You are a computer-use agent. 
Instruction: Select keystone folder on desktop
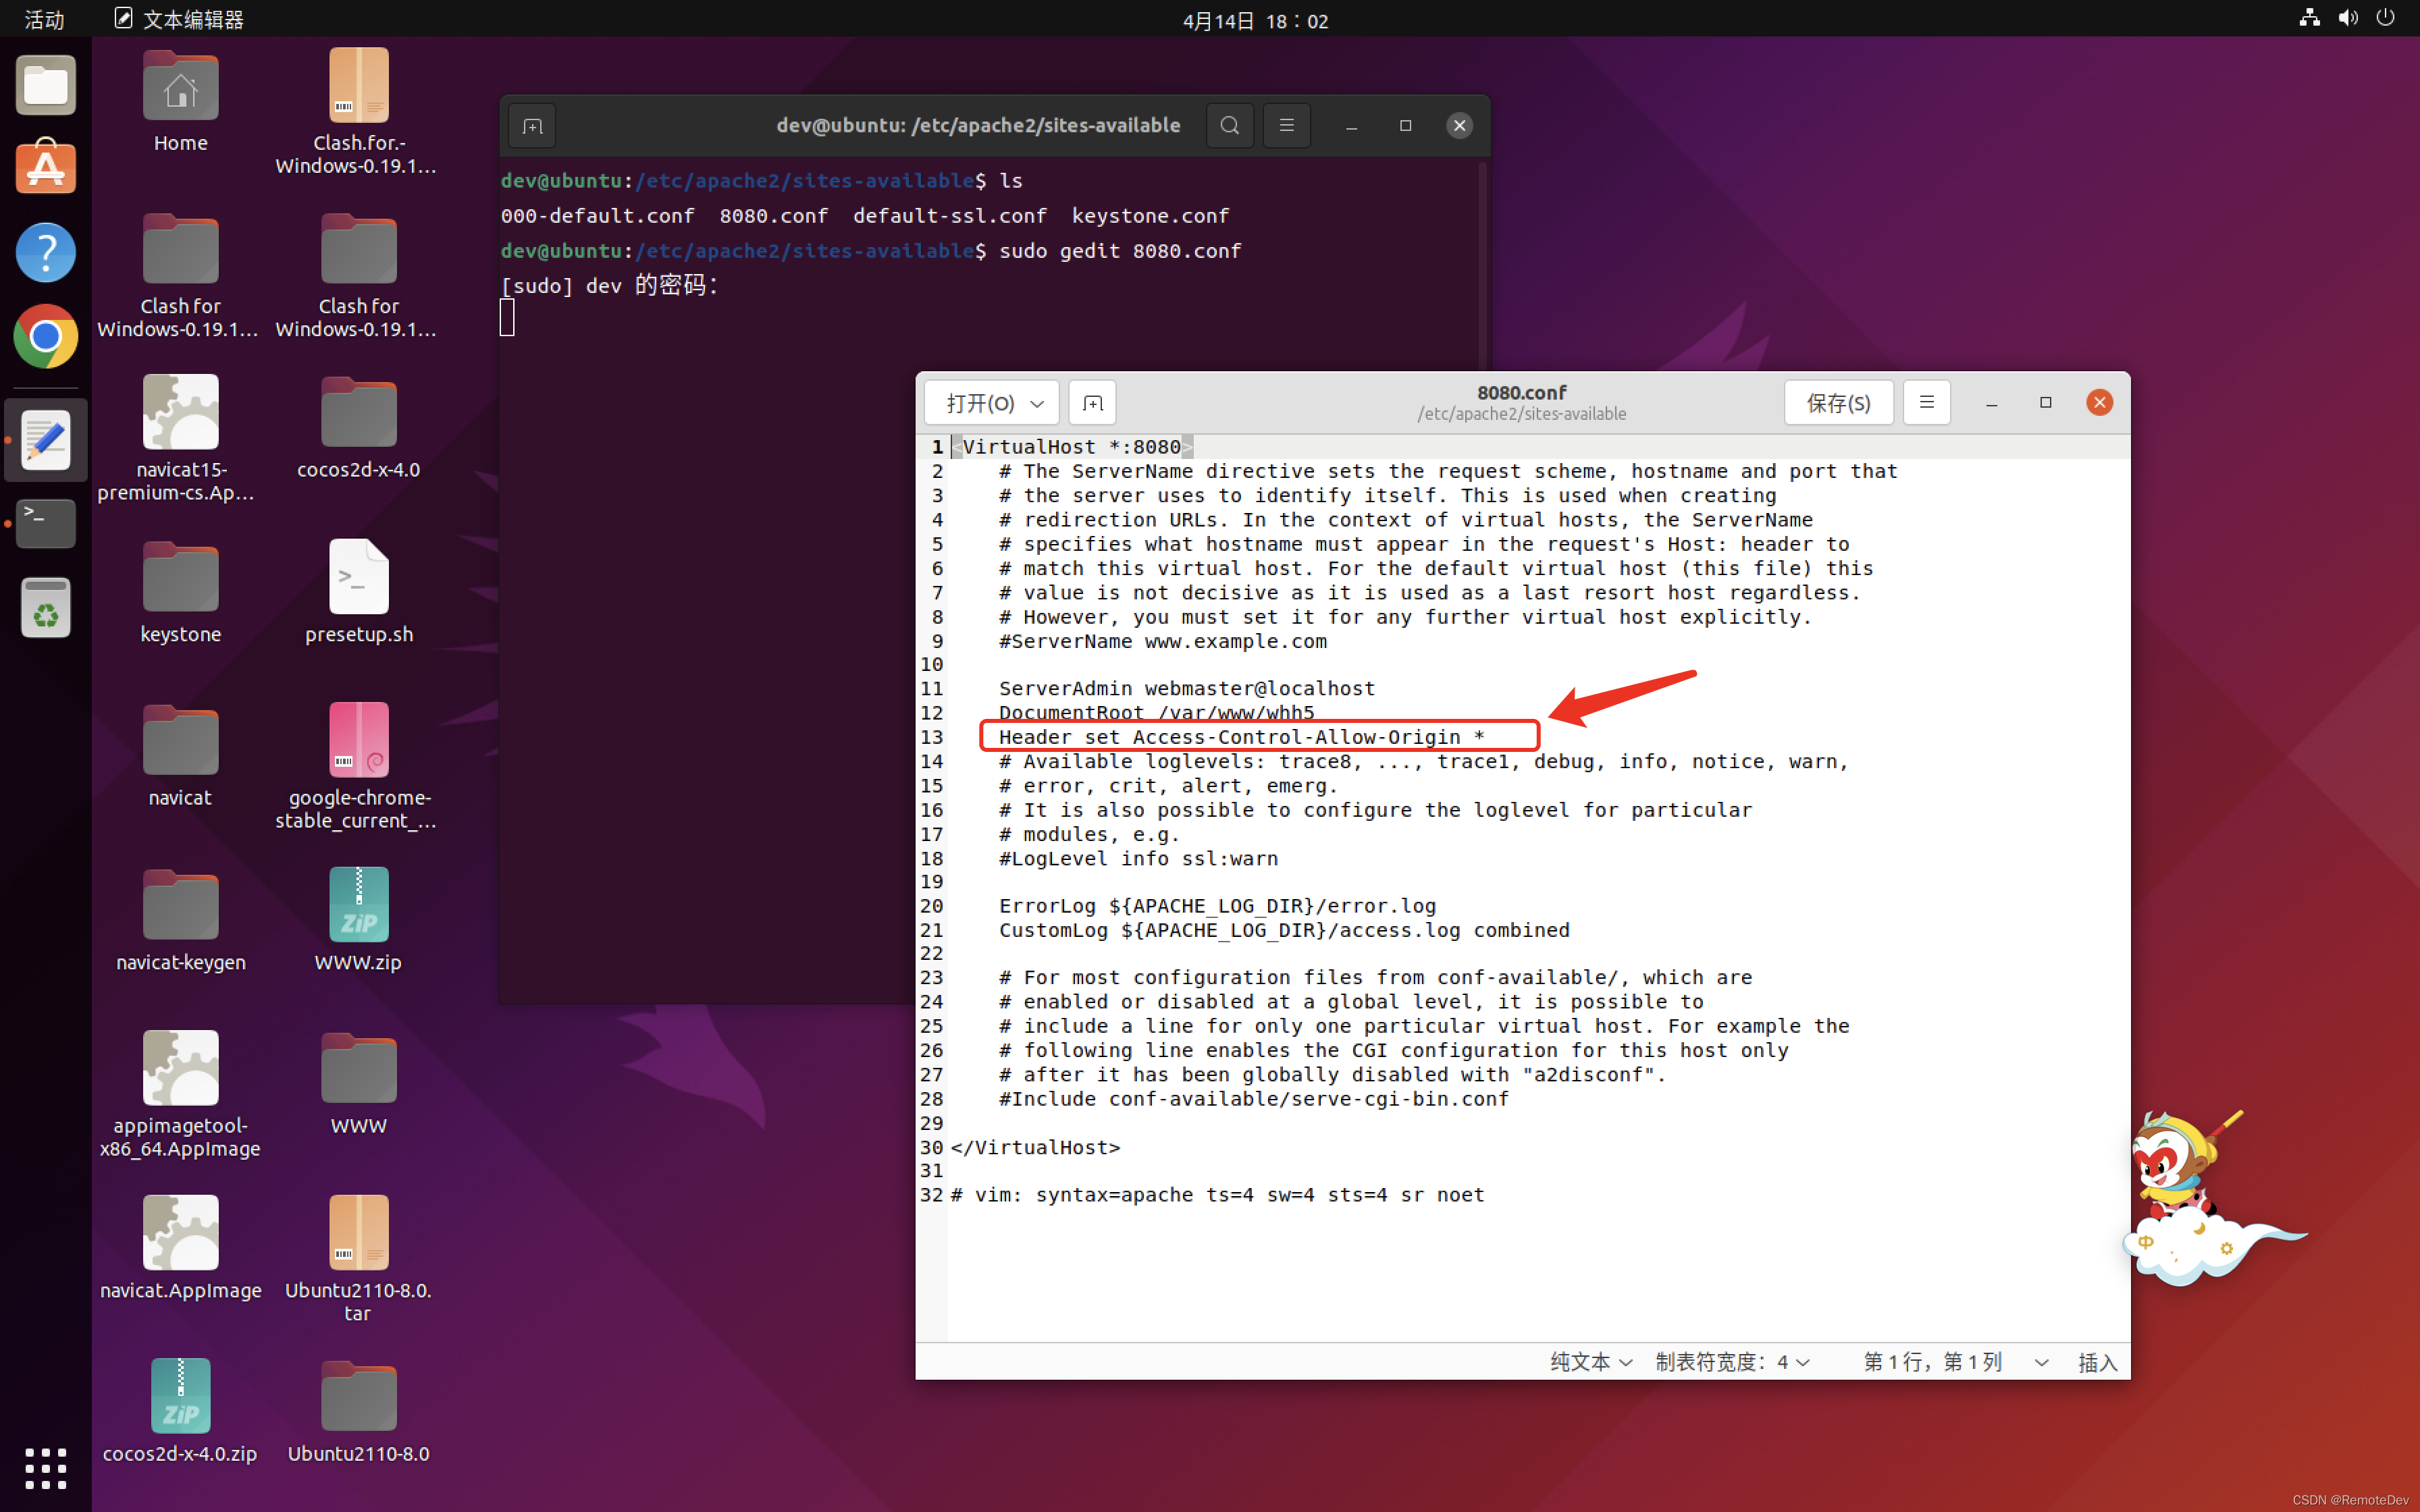181,592
